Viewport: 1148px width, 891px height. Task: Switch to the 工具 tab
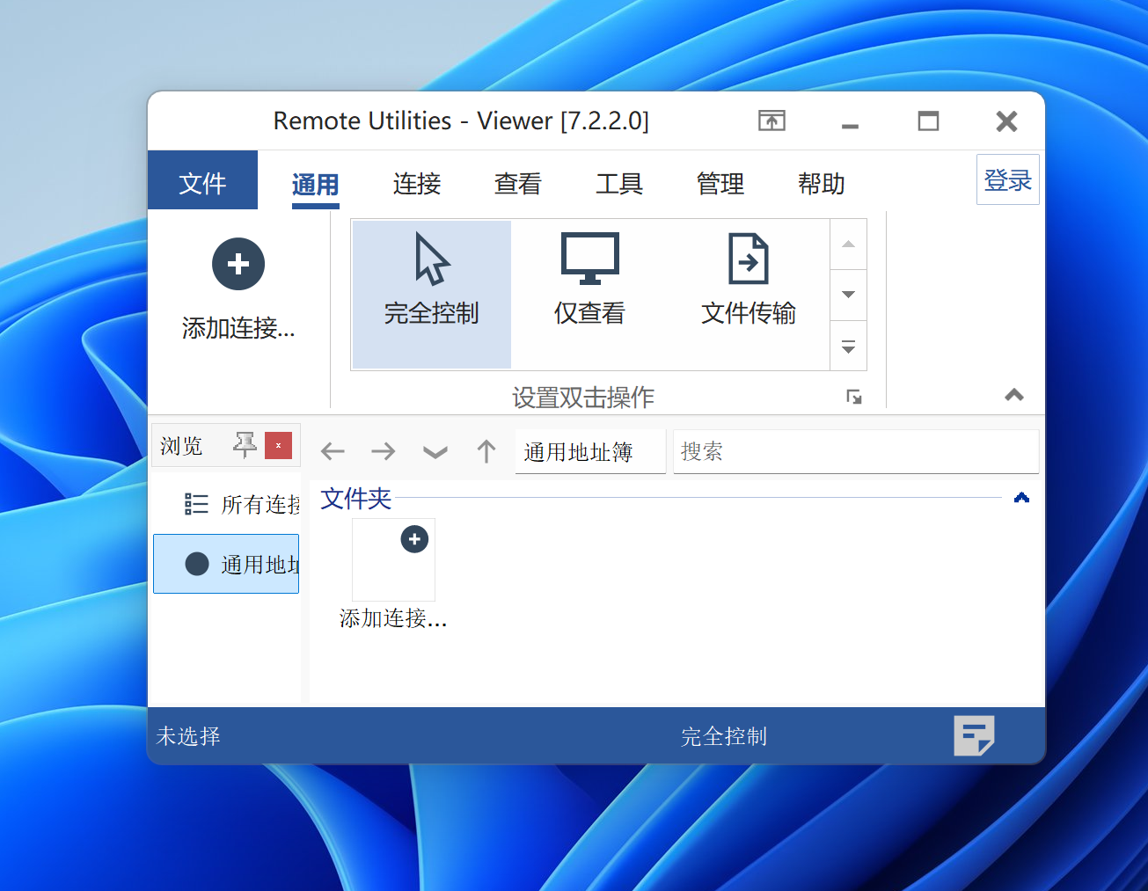tap(619, 184)
